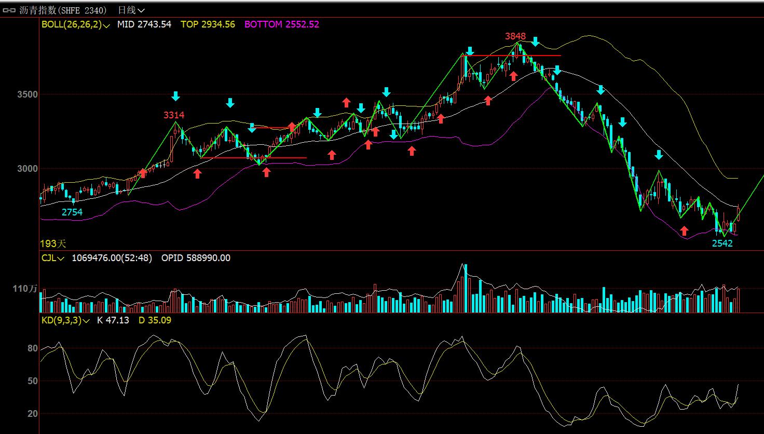The width and height of the screenshot is (764, 434).
Task: Click the 沥青指数(SHFE 2340) contract title
Action: point(63,10)
